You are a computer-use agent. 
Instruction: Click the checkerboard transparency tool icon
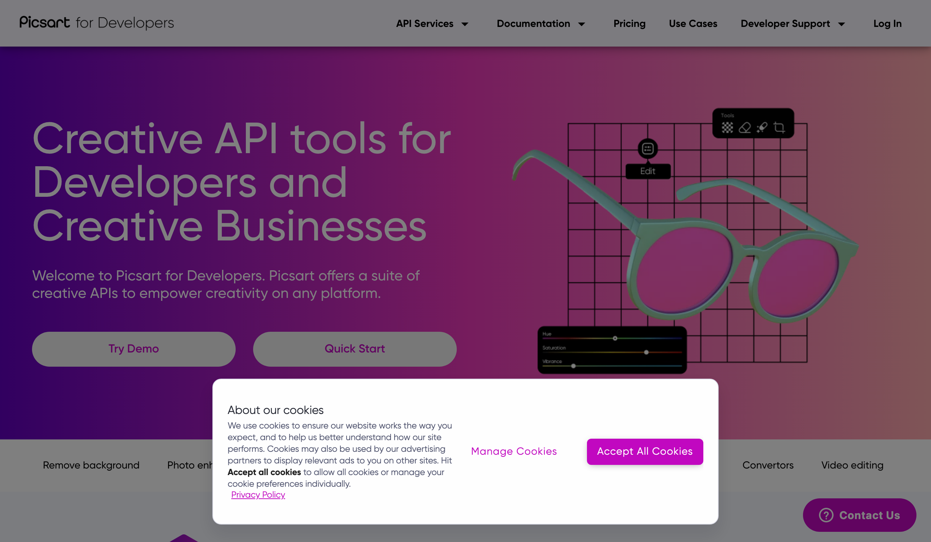(x=727, y=128)
